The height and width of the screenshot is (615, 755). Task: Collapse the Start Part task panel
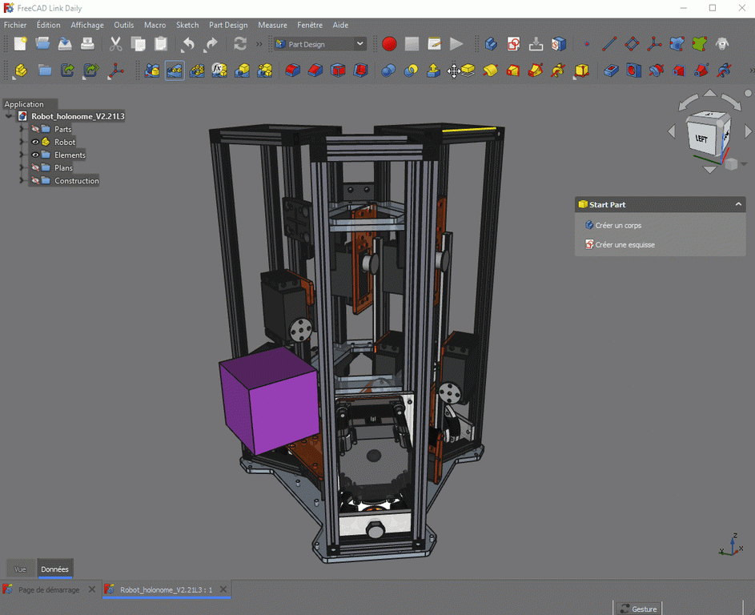point(738,205)
